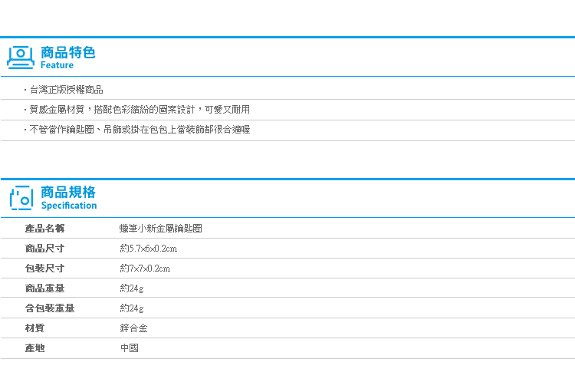The image size is (575, 392).
Task: Select the Feature subtitle text
Action: 57,65
